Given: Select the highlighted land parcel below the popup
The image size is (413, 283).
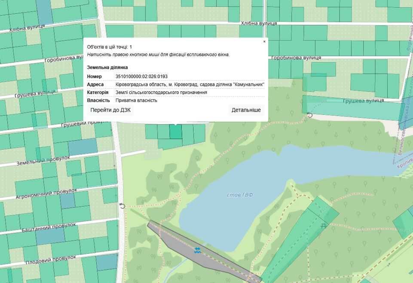Looking at the screenshot, I should (x=176, y=132).
